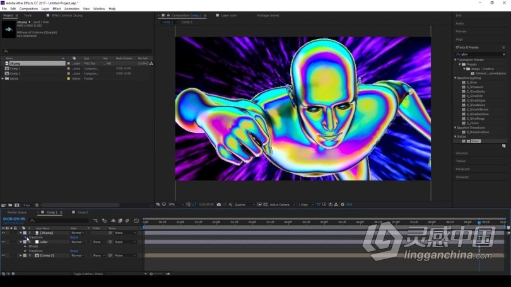
Task: Click the Interpret Footage icon in Project panel
Action: [x=4, y=205]
